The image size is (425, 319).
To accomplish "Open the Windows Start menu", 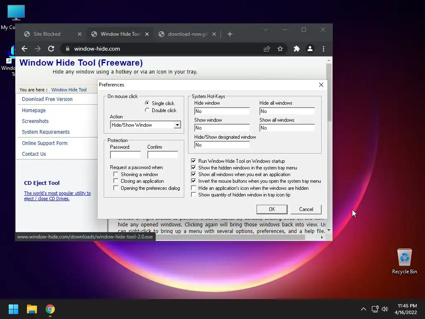I will coord(13,309).
